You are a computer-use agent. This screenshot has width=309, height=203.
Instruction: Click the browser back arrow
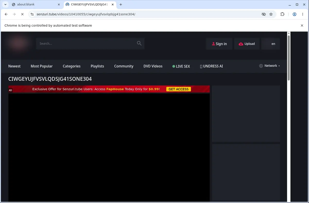6,14
